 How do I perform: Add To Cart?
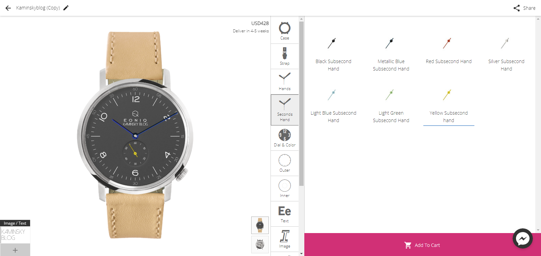click(x=422, y=245)
